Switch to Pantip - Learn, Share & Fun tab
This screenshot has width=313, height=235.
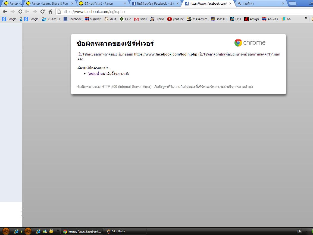49,3
